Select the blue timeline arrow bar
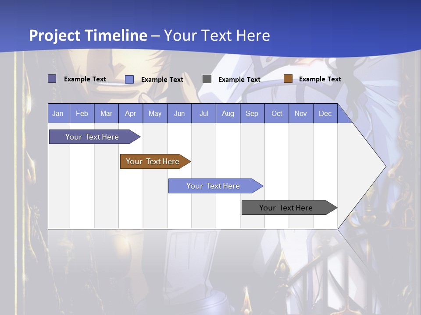The image size is (421, 315). (x=213, y=186)
